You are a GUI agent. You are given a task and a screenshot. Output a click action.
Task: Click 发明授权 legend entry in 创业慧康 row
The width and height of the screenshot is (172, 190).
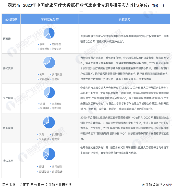coord(43,139)
